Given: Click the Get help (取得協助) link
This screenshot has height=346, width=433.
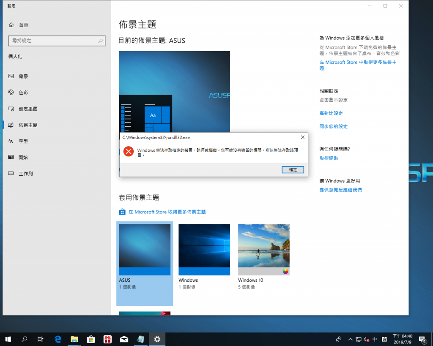Looking at the screenshot, I should tap(329, 158).
